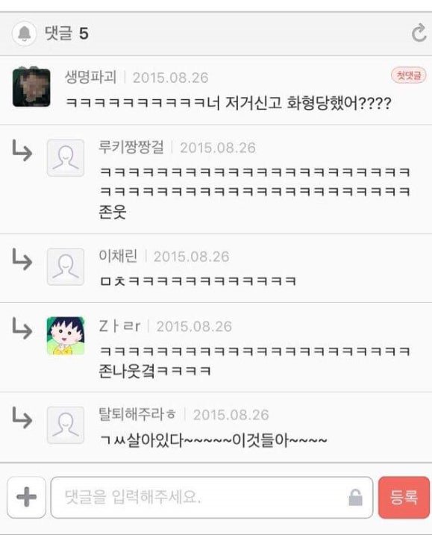432x535 pixels.
Task: Open 탈퇴해주라ㅎ's default avatar
Action: pyautogui.click(x=66, y=425)
